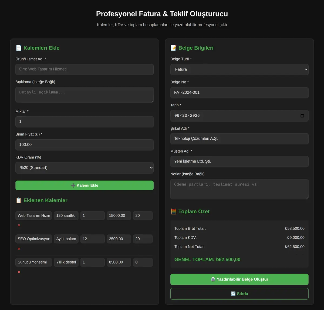Delete the Web Tasarım line item
The image size is (324, 310).
[19, 225]
